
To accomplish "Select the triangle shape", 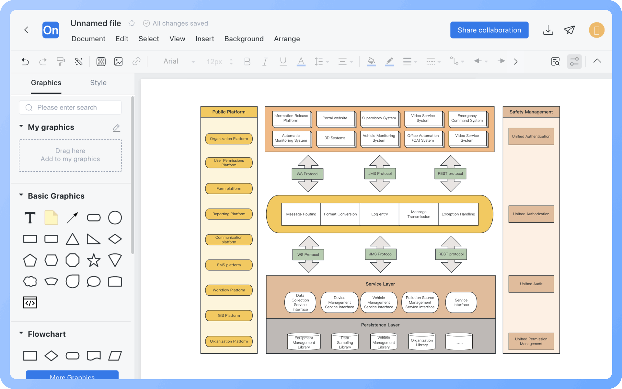I will [x=72, y=239].
